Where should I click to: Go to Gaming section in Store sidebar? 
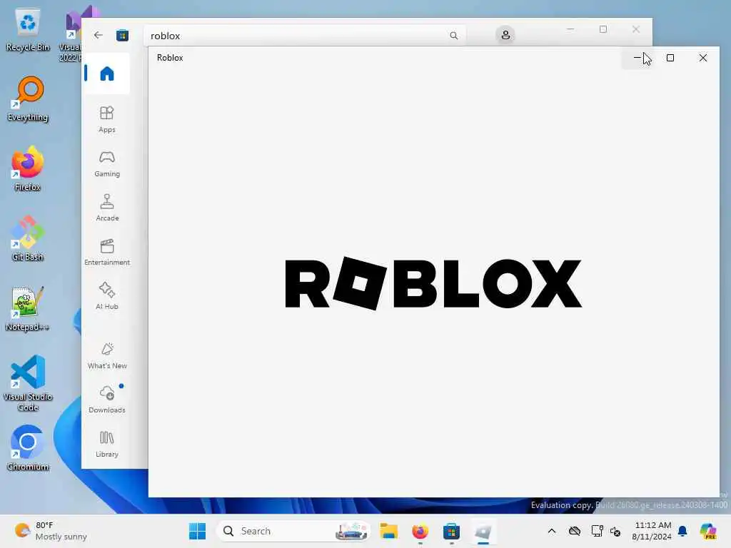coord(107,163)
